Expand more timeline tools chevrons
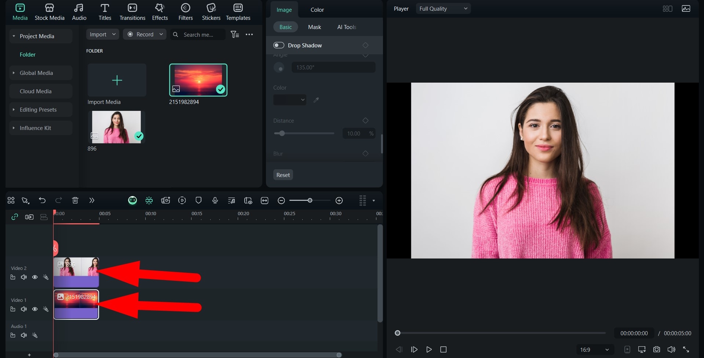 pyautogui.click(x=92, y=200)
